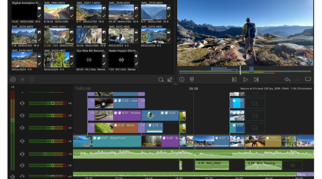
Task: Select the Our Rise 60 Second audio item
Action: (89, 60)
